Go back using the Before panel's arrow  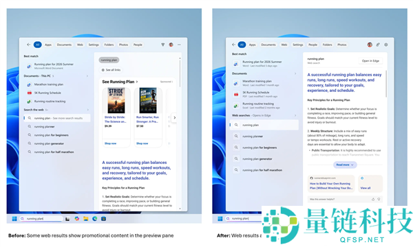coord(28,45)
